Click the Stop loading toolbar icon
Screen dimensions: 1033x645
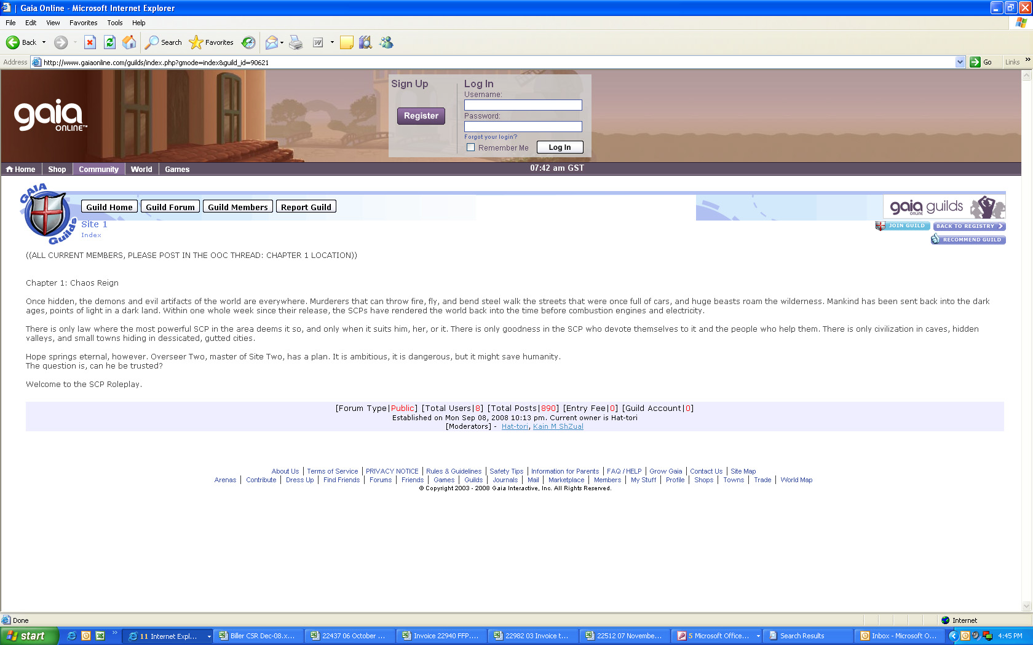tap(90, 42)
